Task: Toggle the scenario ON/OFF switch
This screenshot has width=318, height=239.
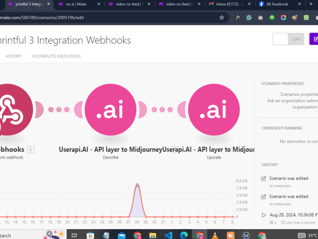Action: pos(288,39)
